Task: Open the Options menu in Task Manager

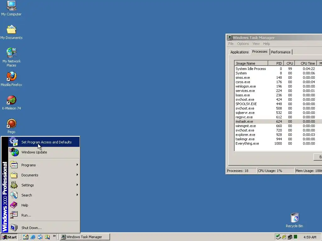Action: (243, 44)
